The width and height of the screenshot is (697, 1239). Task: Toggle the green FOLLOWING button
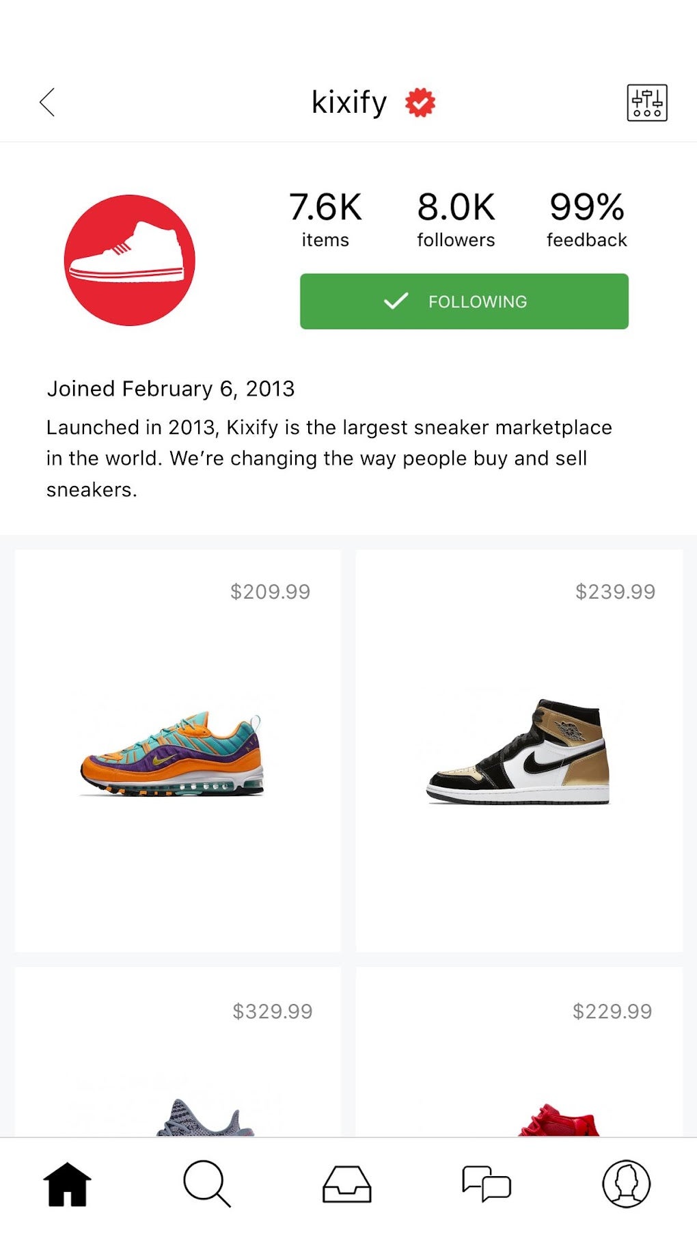click(464, 301)
